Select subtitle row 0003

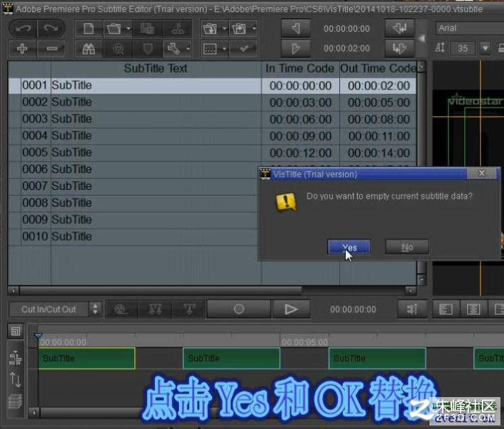pos(212,119)
